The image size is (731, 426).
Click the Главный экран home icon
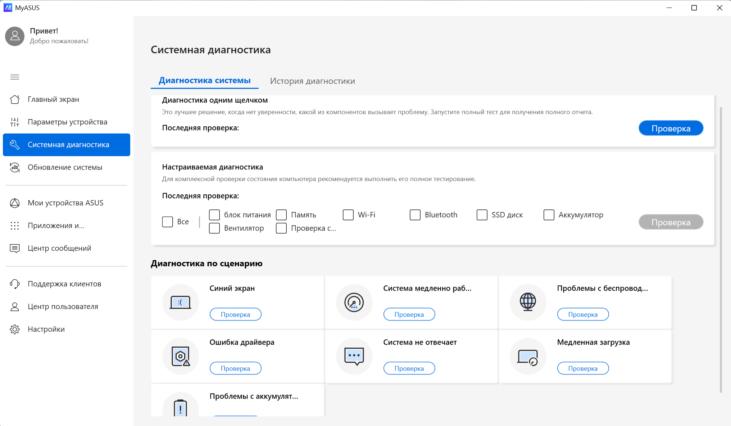click(15, 99)
